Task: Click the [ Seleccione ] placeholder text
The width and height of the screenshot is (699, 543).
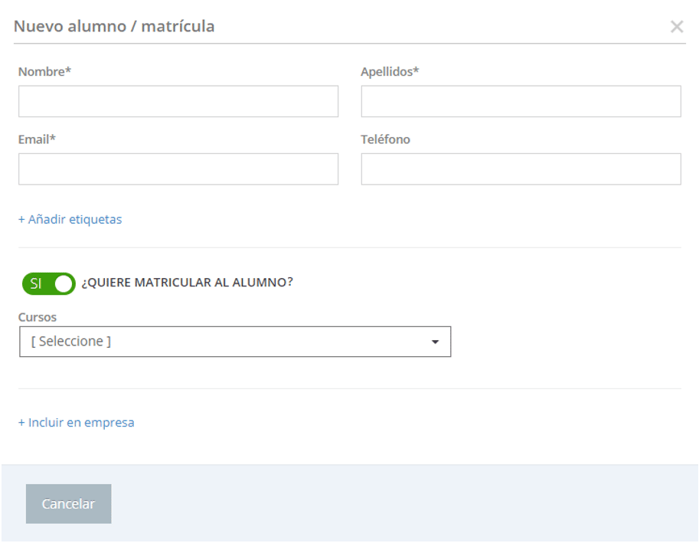Action: pos(71,342)
